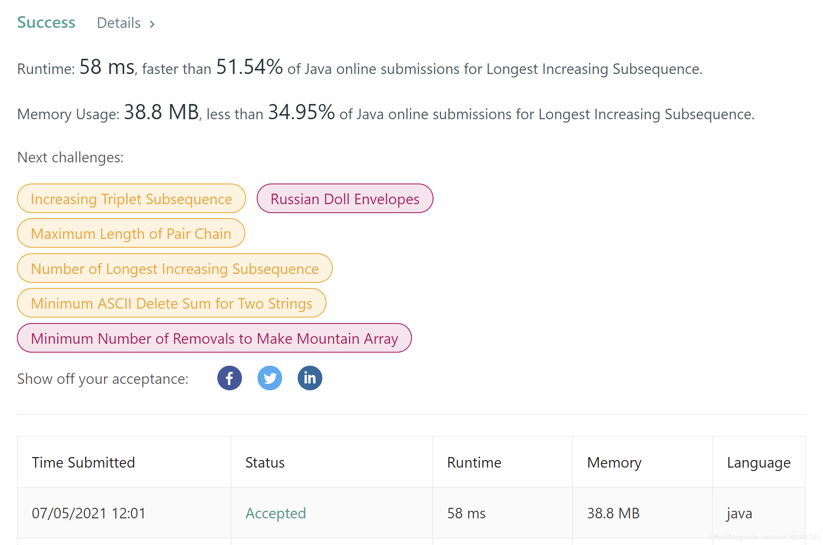Go to Maximum Length of Pair Chain
Screen dimensions: 823x545
point(131,233)
